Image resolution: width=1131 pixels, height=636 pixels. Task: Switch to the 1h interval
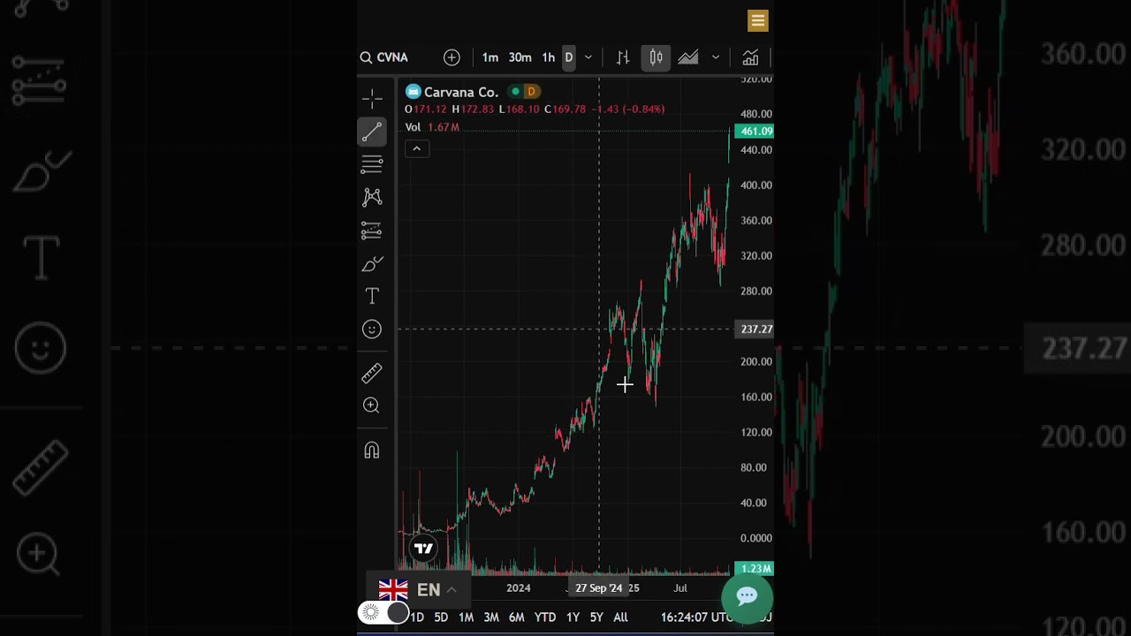point(548,57)
